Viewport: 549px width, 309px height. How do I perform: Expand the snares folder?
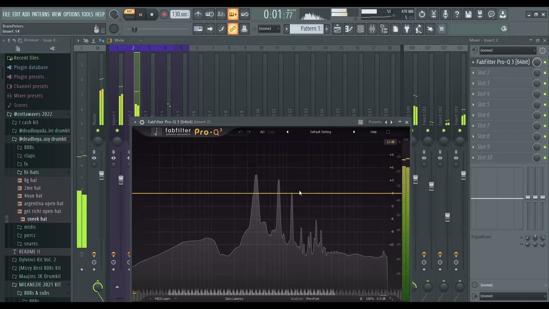pyautogui.click(x=31, y=243)
